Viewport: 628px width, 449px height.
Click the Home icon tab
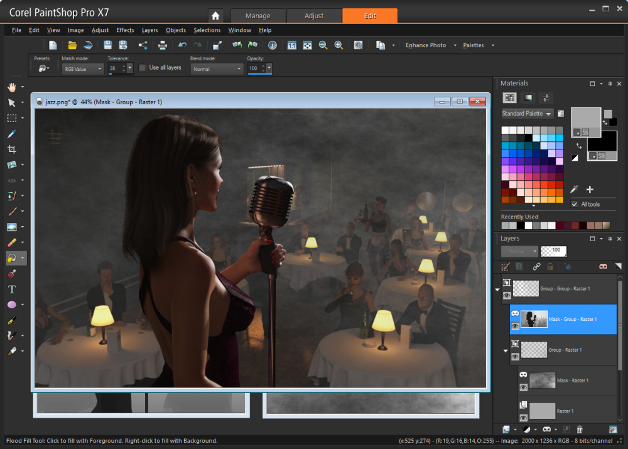[x=215, y=16]
